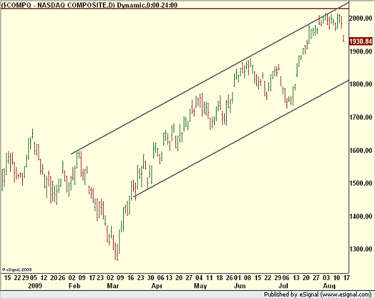Viewport: 375px width, 299px height.
Task: Click the Feb month label
Action: (x=74, y=286)
